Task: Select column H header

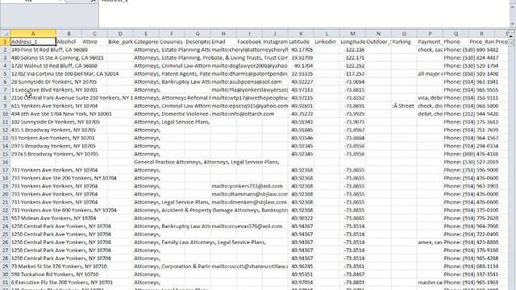Action: [223, 34]
